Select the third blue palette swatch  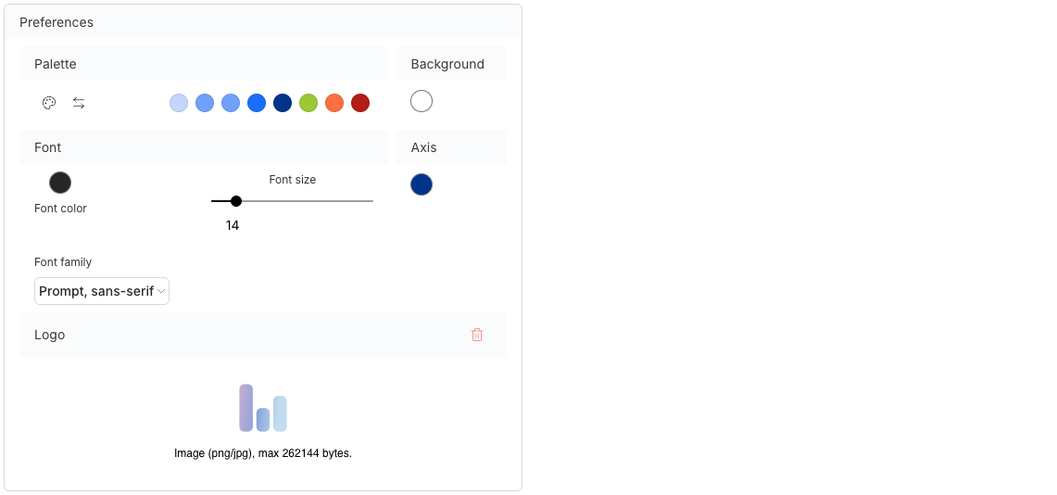(x=231, y=103)
